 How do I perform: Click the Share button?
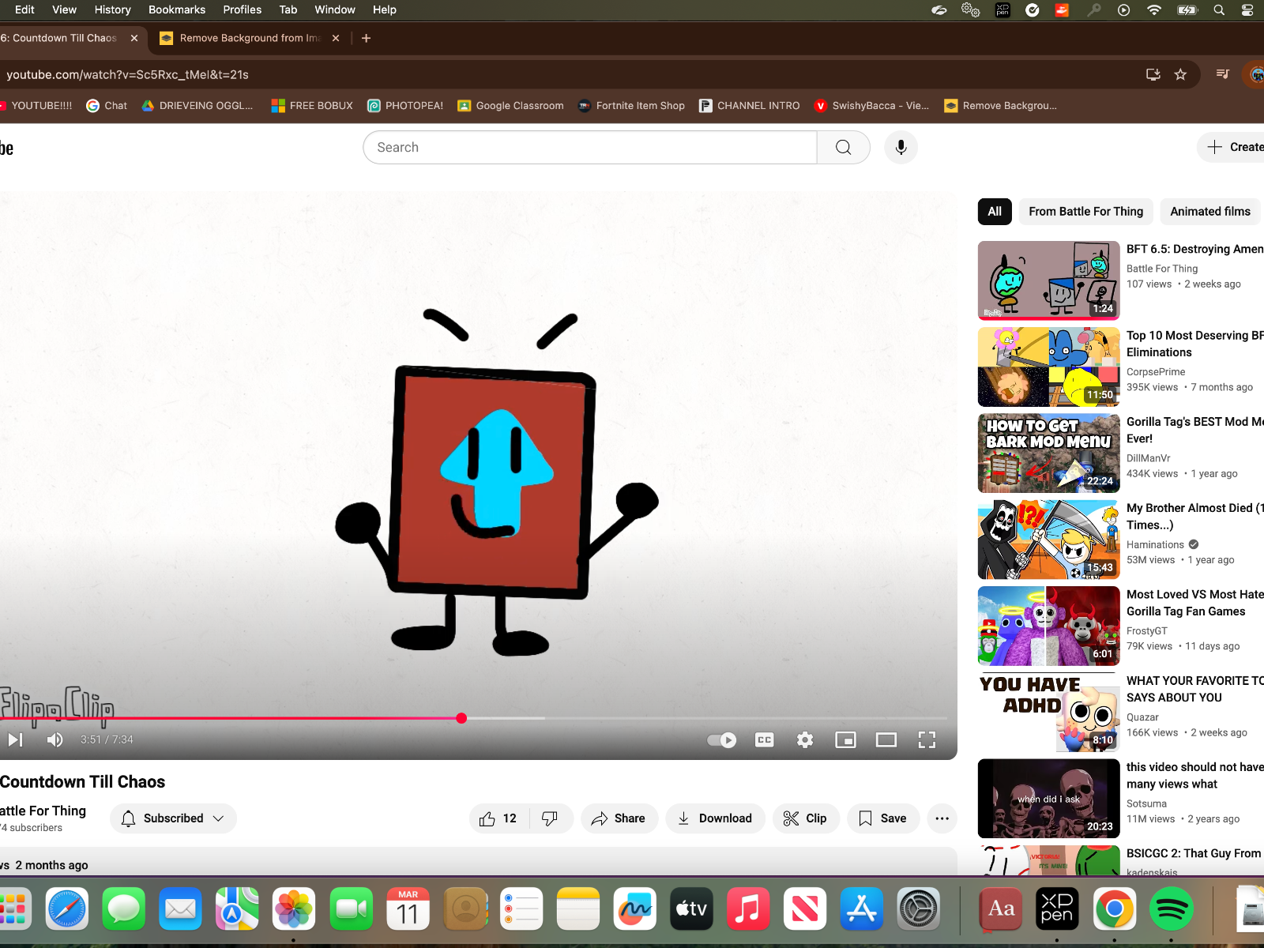(619, 818)
